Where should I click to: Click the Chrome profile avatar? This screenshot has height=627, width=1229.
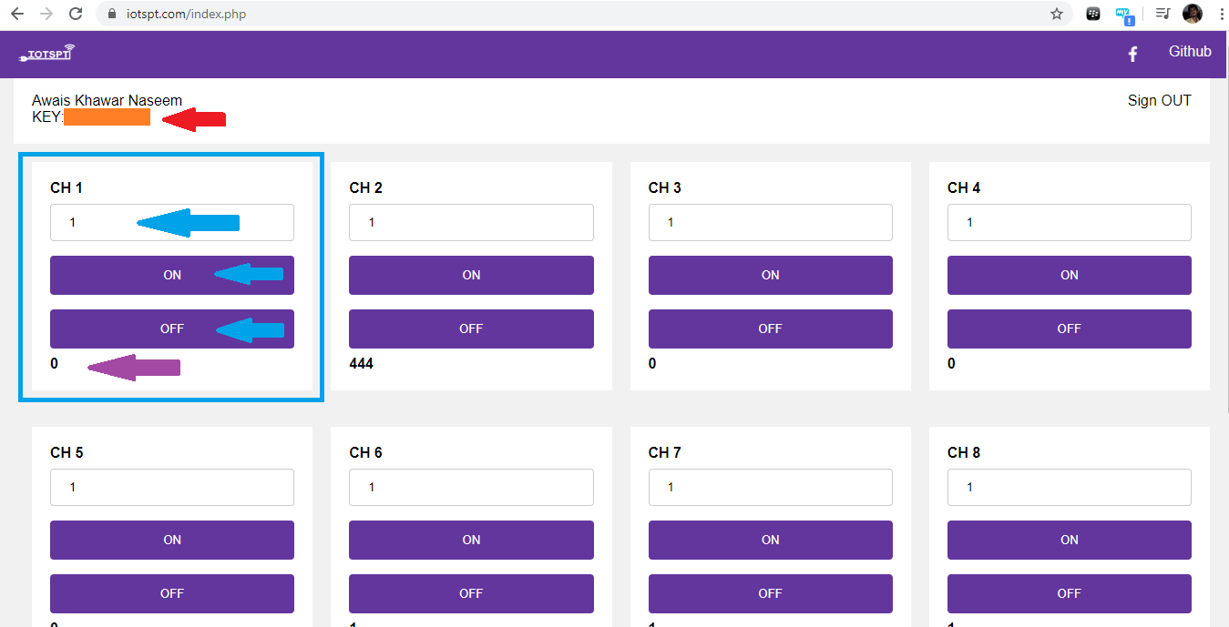tap(1192, 14)
